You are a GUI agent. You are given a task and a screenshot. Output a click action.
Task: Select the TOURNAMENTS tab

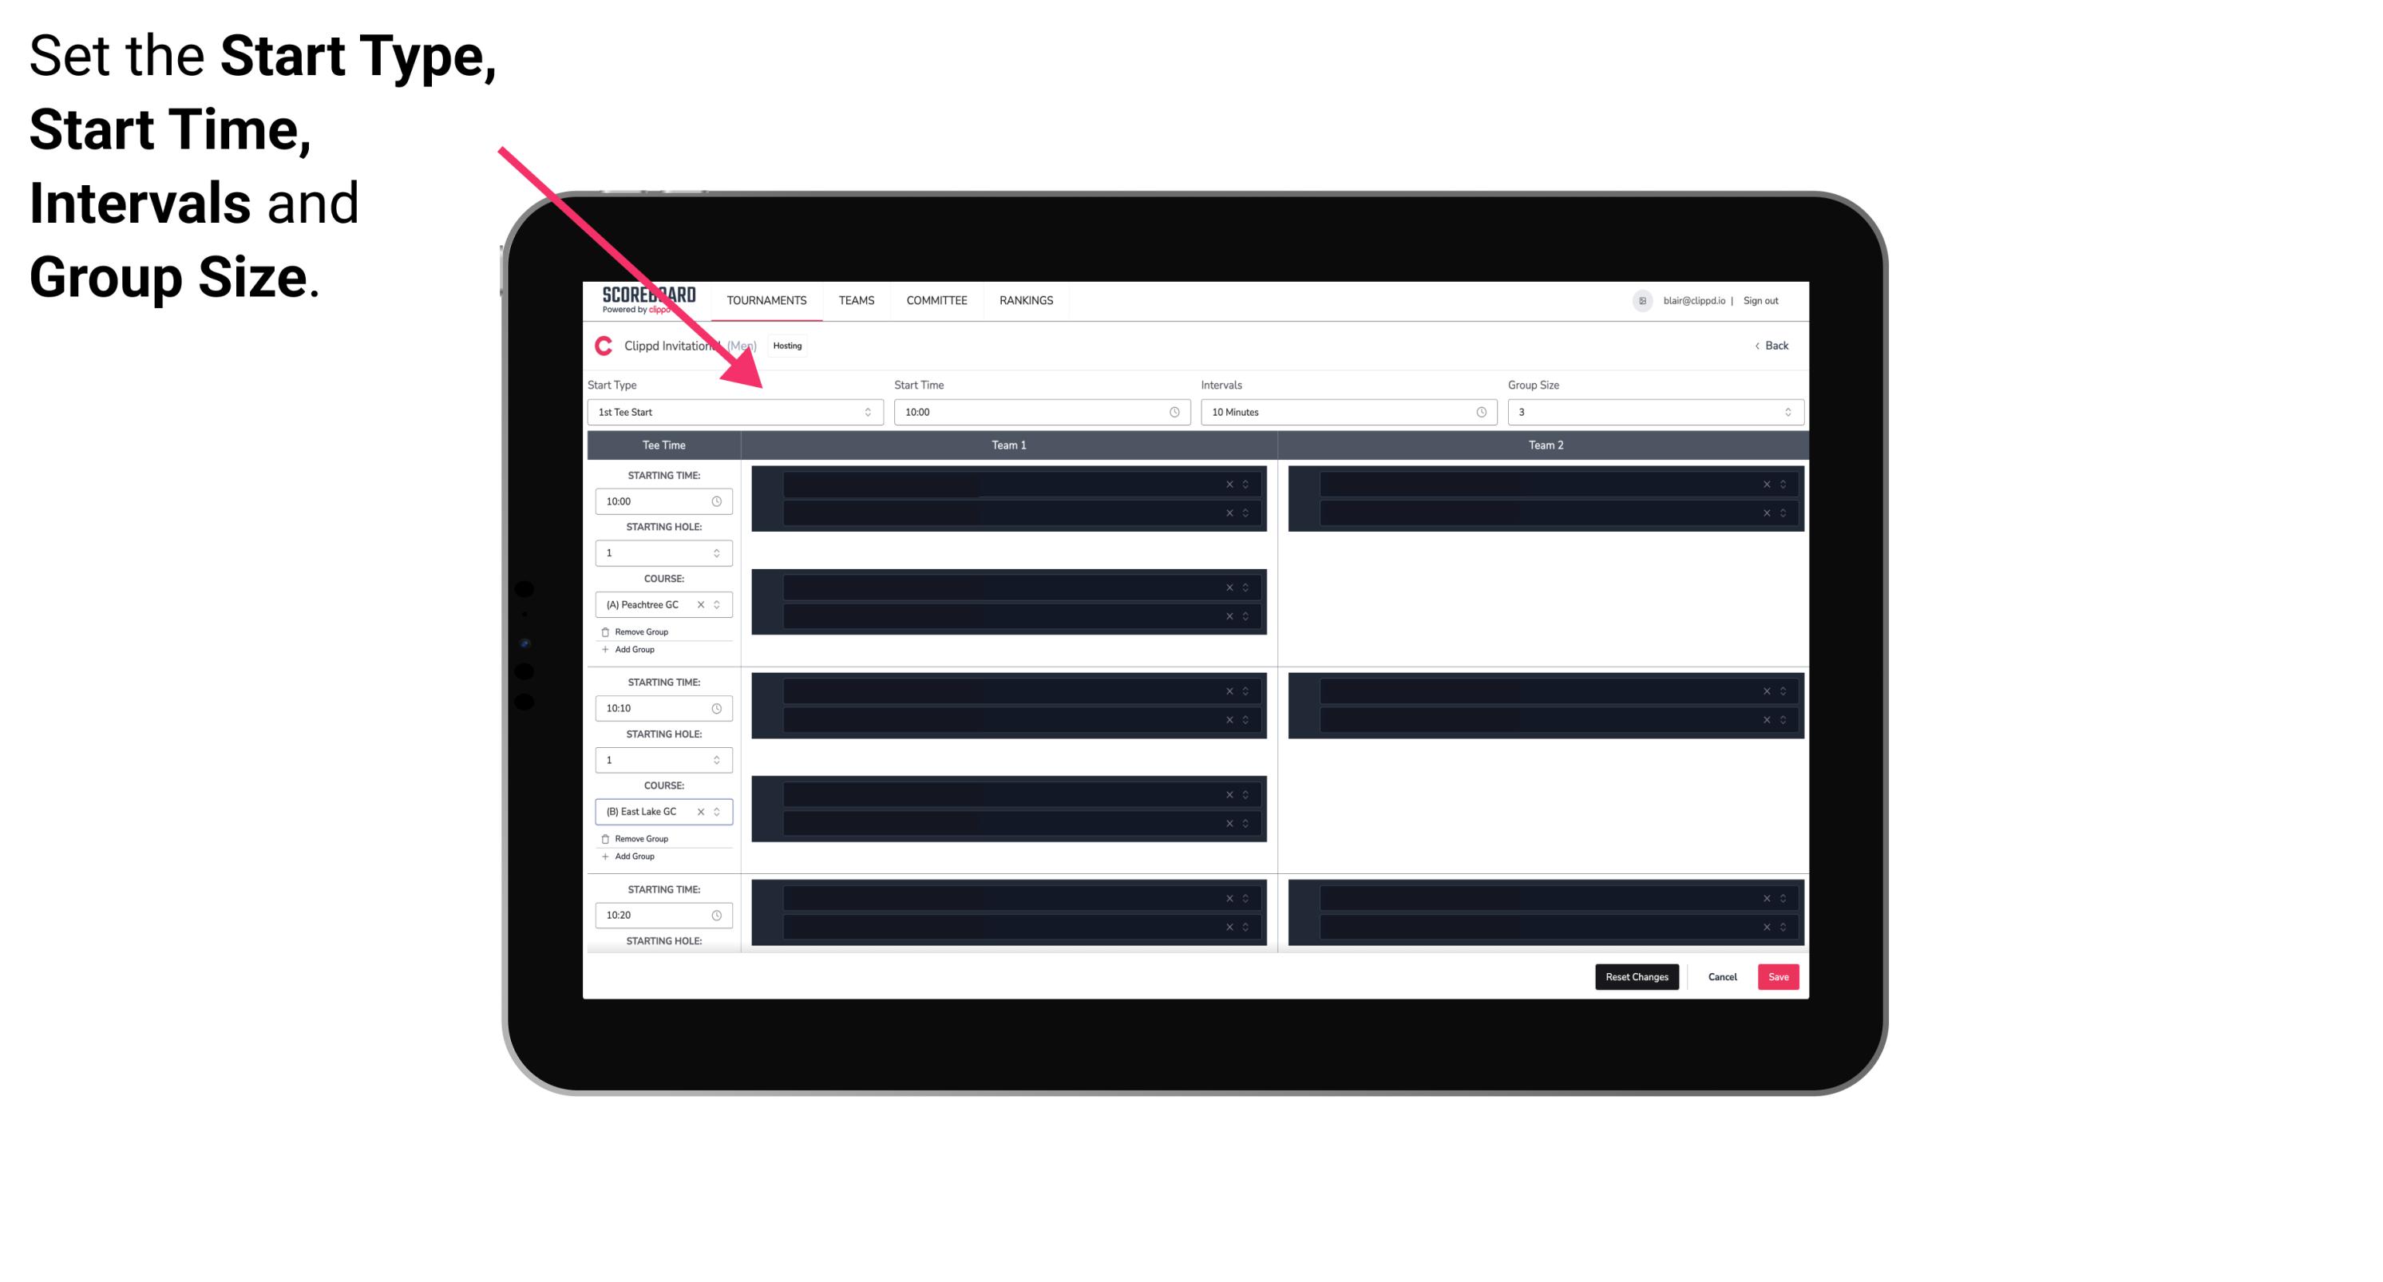click(767, 300)
